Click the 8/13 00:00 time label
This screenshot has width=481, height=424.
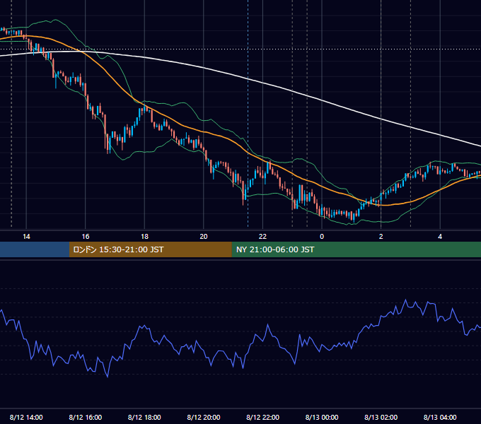(322, 417)
